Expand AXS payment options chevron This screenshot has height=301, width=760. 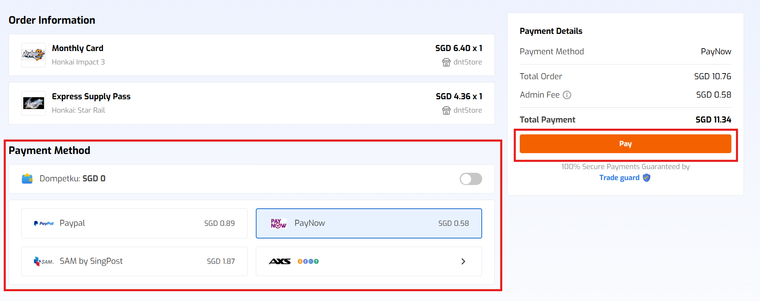coord(463,261)
